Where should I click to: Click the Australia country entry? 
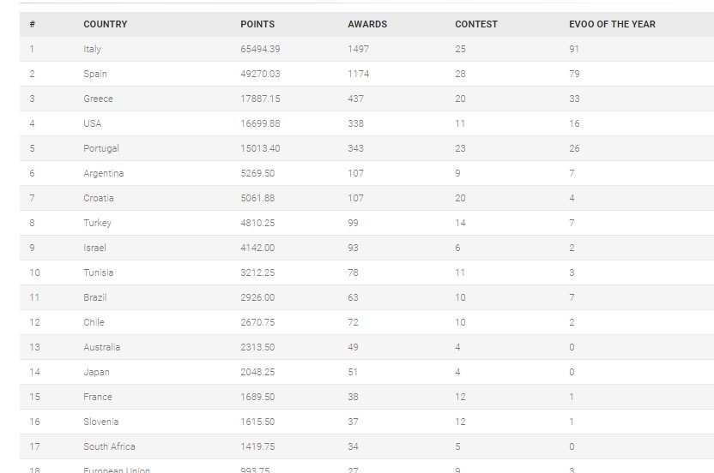point(101,347)
